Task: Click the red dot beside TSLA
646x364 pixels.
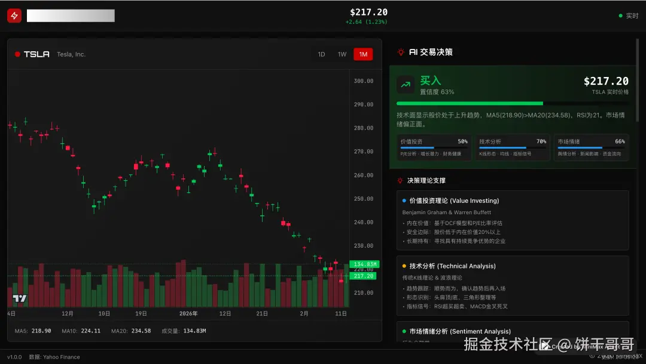Action: [x=17, y=54]
